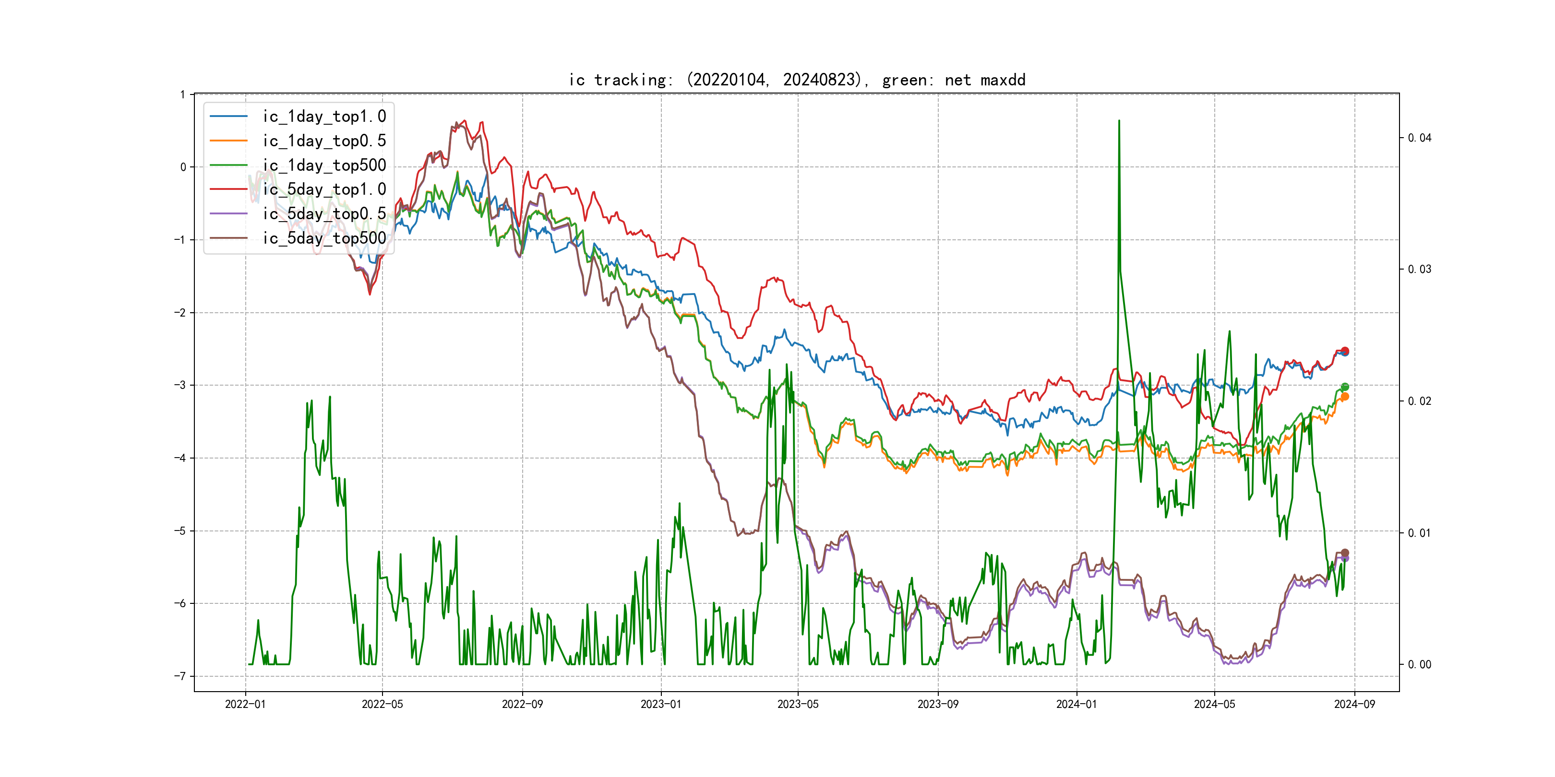
Task: Click the orange line swatch in legend
Action: coord(229,141)
